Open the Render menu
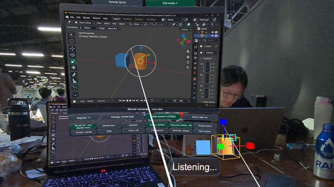 (x=87, y=18)
